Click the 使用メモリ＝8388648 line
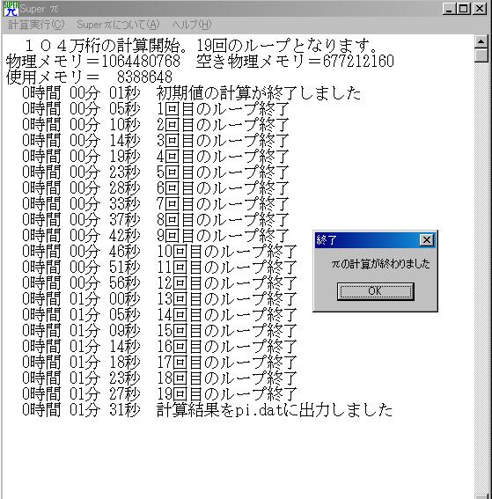 click(89, 77)
